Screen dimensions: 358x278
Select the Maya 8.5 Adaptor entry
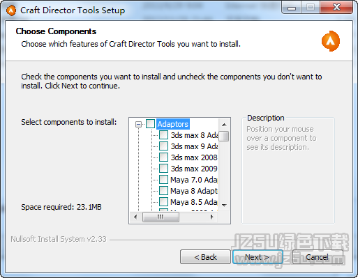194,202
